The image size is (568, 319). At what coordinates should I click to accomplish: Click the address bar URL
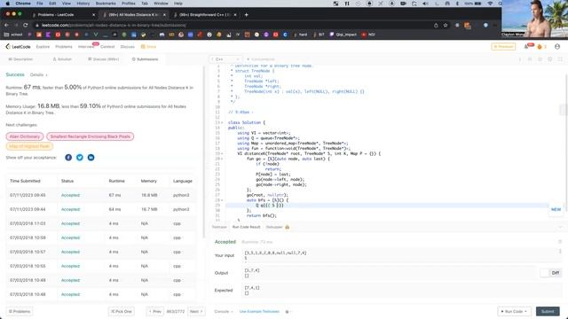pyautogui.click(x=114, y=26)
